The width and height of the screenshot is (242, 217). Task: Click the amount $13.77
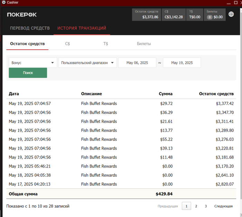click(x=166, y=130)
